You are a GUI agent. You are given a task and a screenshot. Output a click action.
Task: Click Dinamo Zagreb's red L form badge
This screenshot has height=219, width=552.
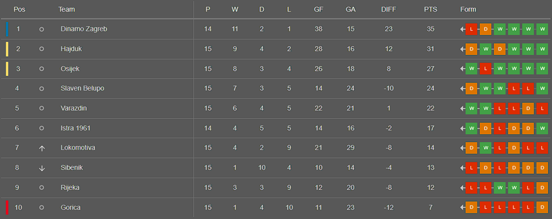coord(471,29)
